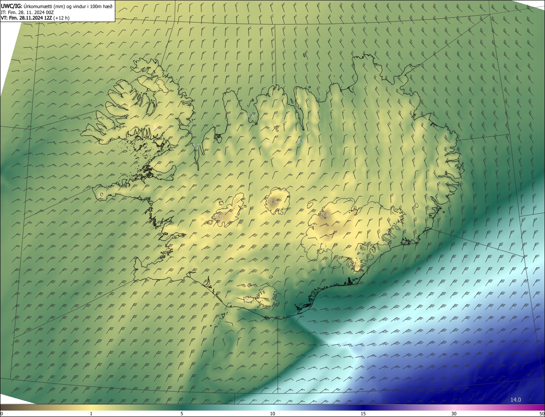Click the pale cyan legend color above the 10 tick

pos(272,407)
